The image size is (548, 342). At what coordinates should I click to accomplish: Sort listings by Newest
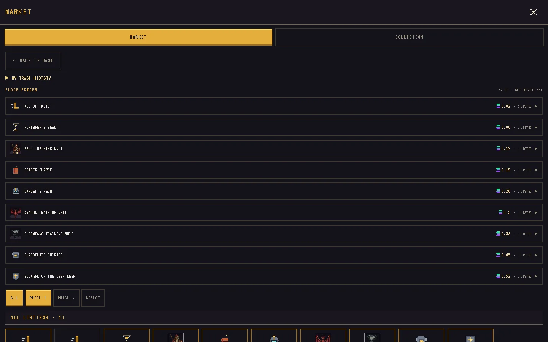pos(93,298)
